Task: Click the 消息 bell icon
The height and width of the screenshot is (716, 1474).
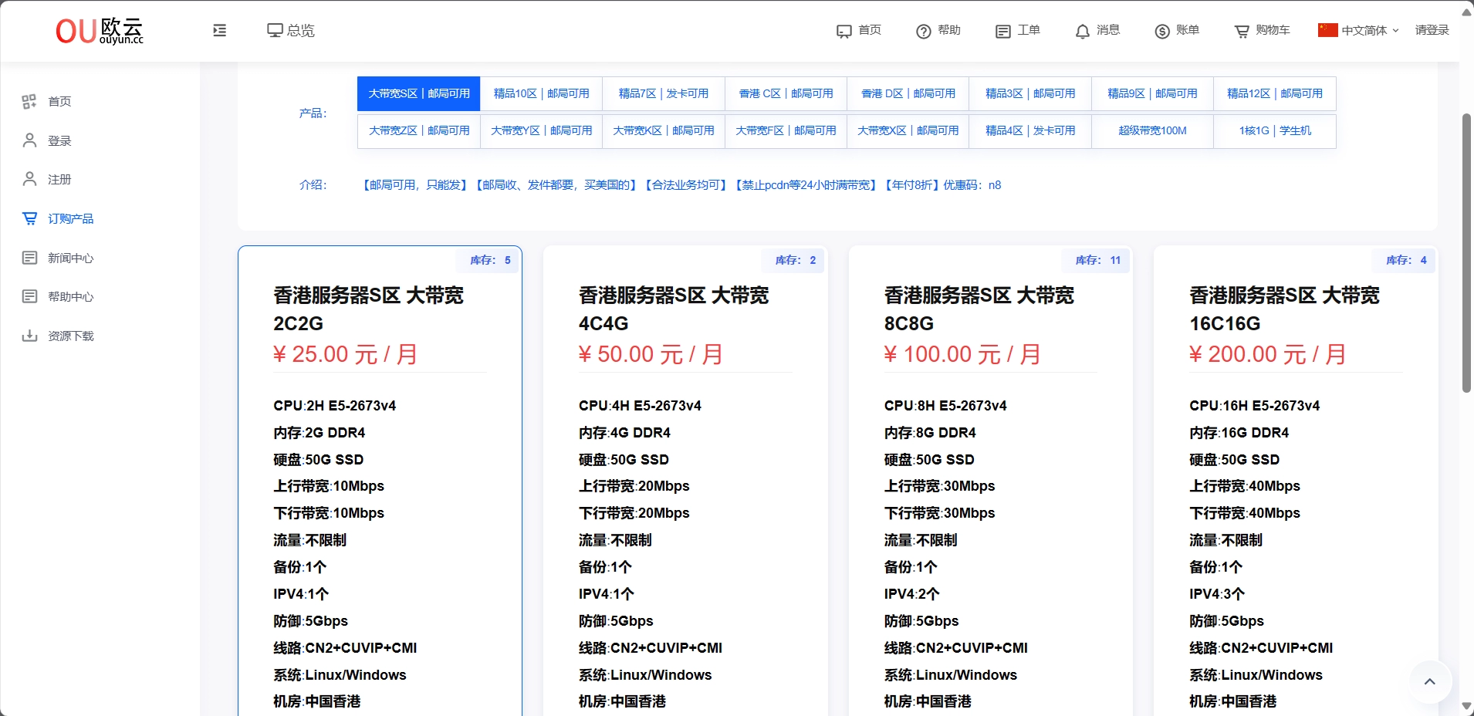Action: click(x=1083, y=32)
